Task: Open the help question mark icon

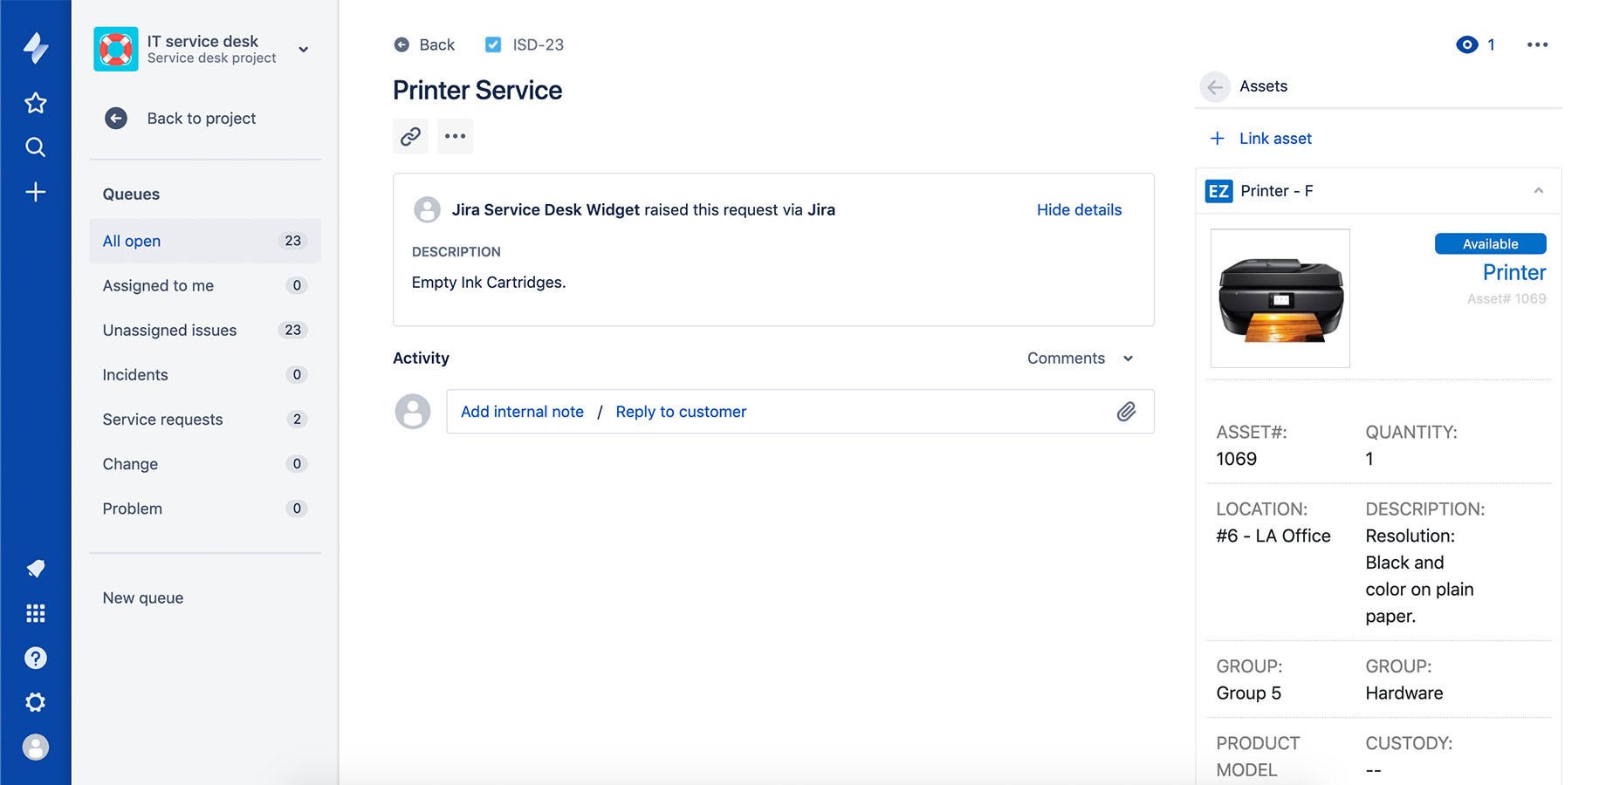Action: (35, 658)
